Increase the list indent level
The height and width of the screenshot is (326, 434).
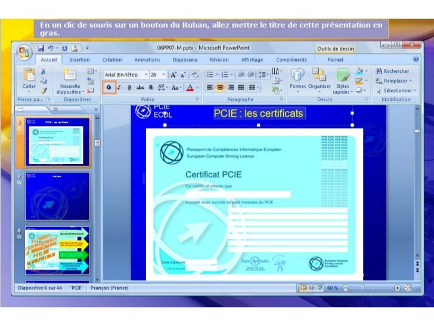[251, 75]
